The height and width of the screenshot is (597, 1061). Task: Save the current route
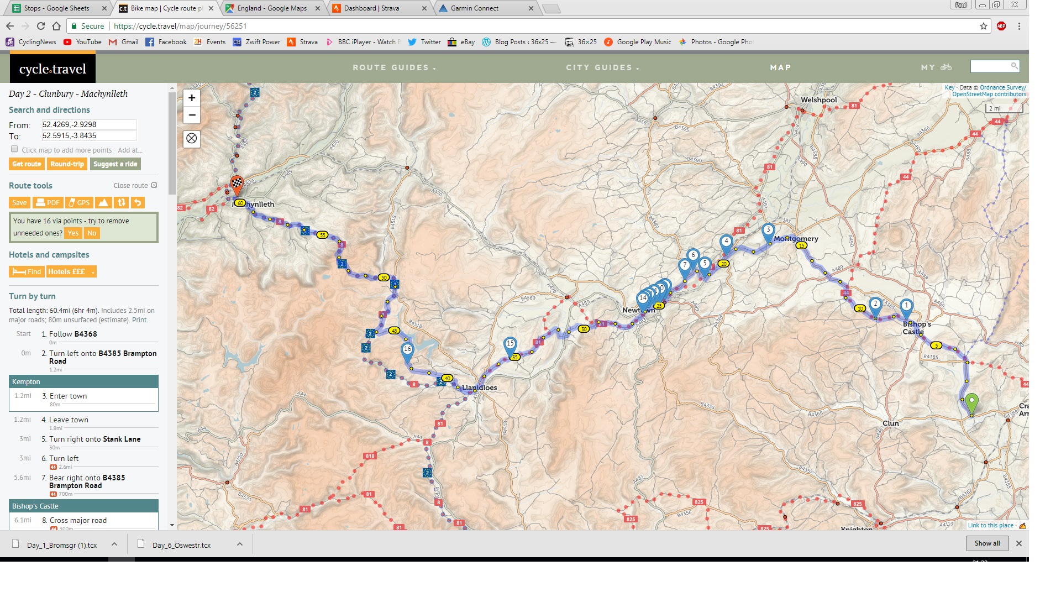19,202
